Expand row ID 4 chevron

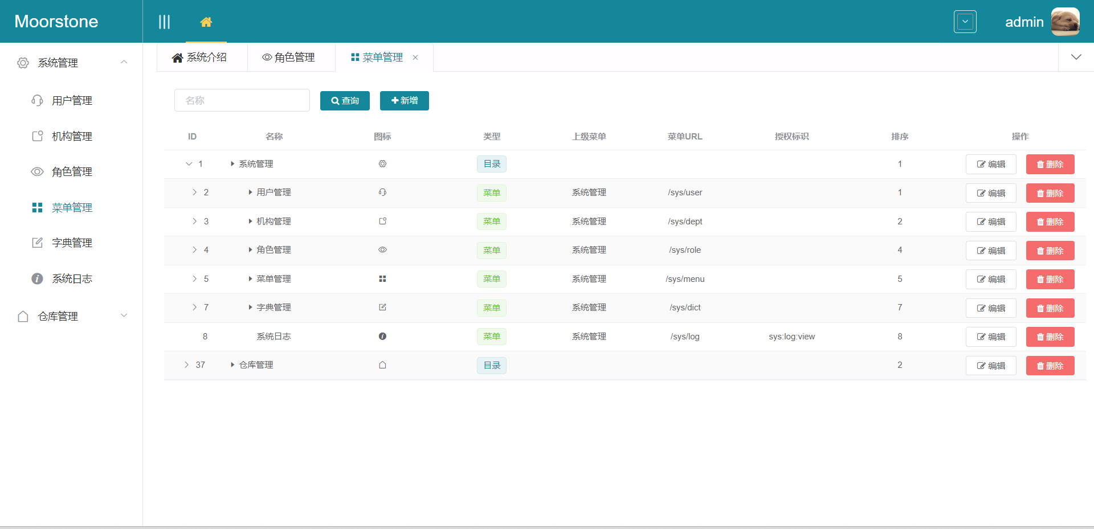[194, 250]
